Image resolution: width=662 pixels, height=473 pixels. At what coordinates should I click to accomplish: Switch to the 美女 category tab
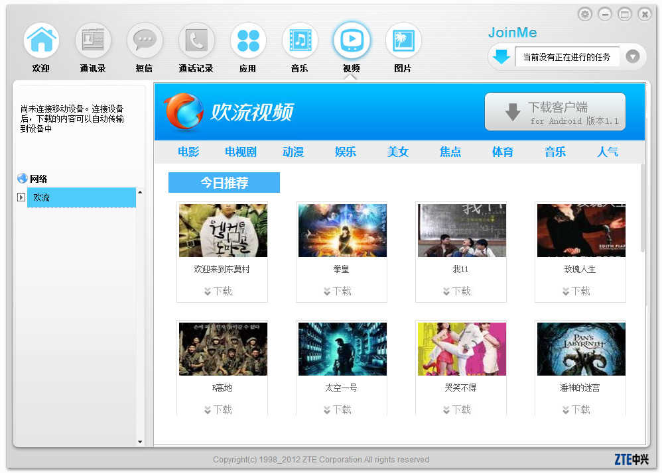pos(398,152)
